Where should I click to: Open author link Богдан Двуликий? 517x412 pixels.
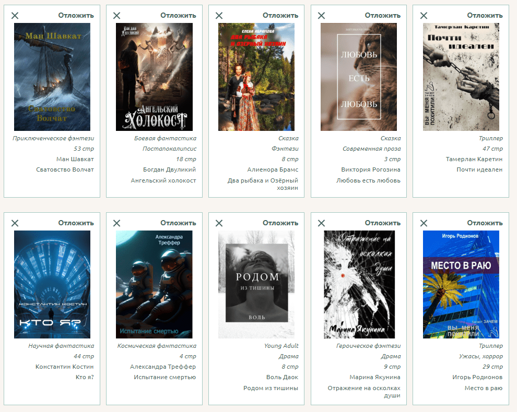tap(169, 169)
